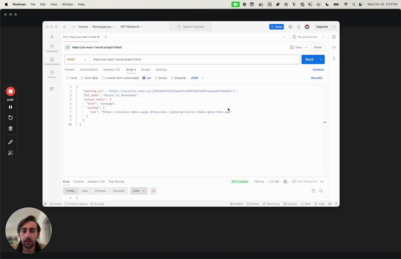Open the environment quick look icon
This screenshot has height=259, width=401.
point(334,37)
